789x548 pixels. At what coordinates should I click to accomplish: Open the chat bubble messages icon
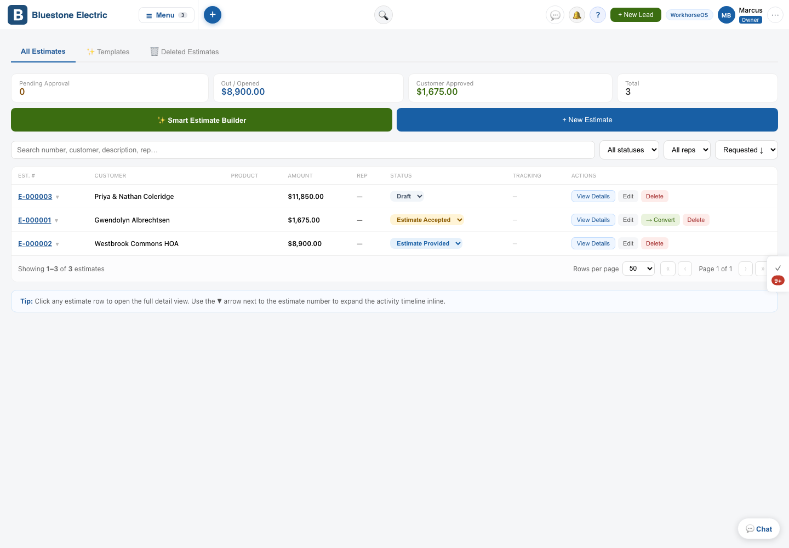point(555,15)
